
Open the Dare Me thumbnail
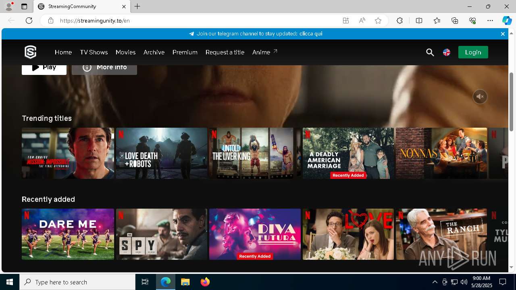click(68, 234)
